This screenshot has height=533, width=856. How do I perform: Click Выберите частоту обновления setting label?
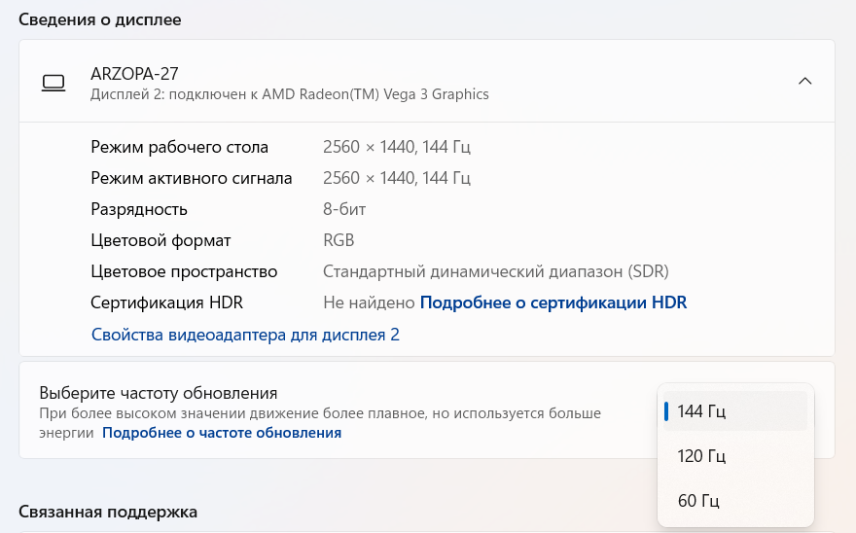(159, 393)
